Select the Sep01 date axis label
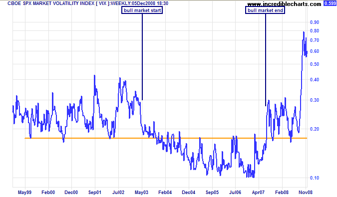The image size is (337, 197). (95, 193)
